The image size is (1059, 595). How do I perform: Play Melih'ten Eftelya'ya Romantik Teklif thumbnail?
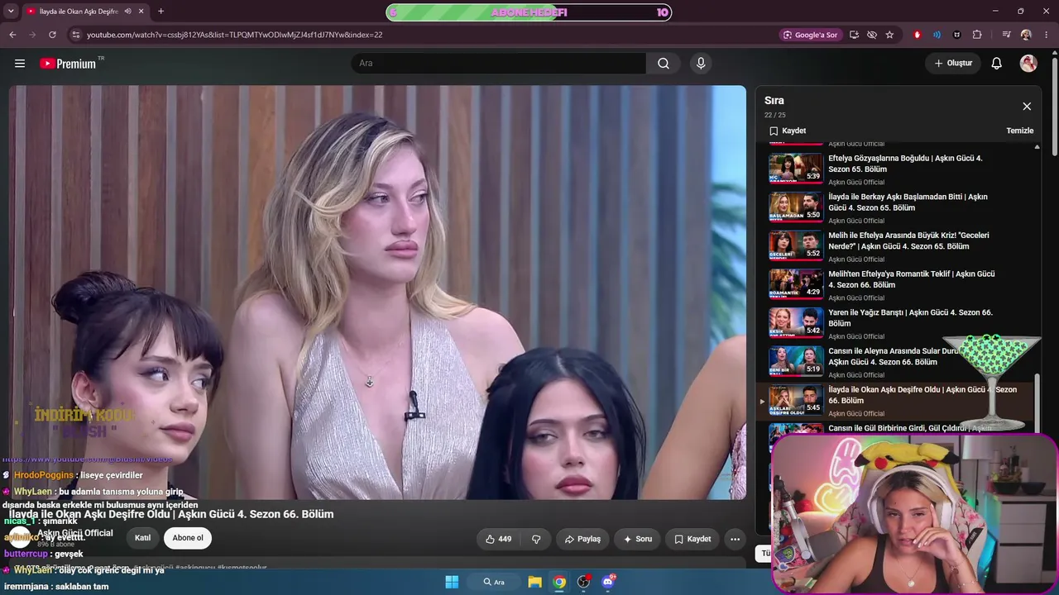click(x=796, y=284)
